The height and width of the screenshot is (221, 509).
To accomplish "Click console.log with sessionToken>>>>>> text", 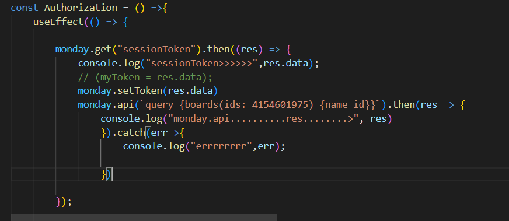I will pos(109,64).
